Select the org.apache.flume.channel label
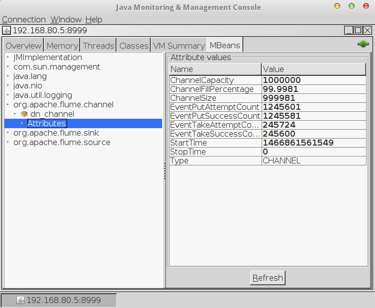 [x=63, y=104]
